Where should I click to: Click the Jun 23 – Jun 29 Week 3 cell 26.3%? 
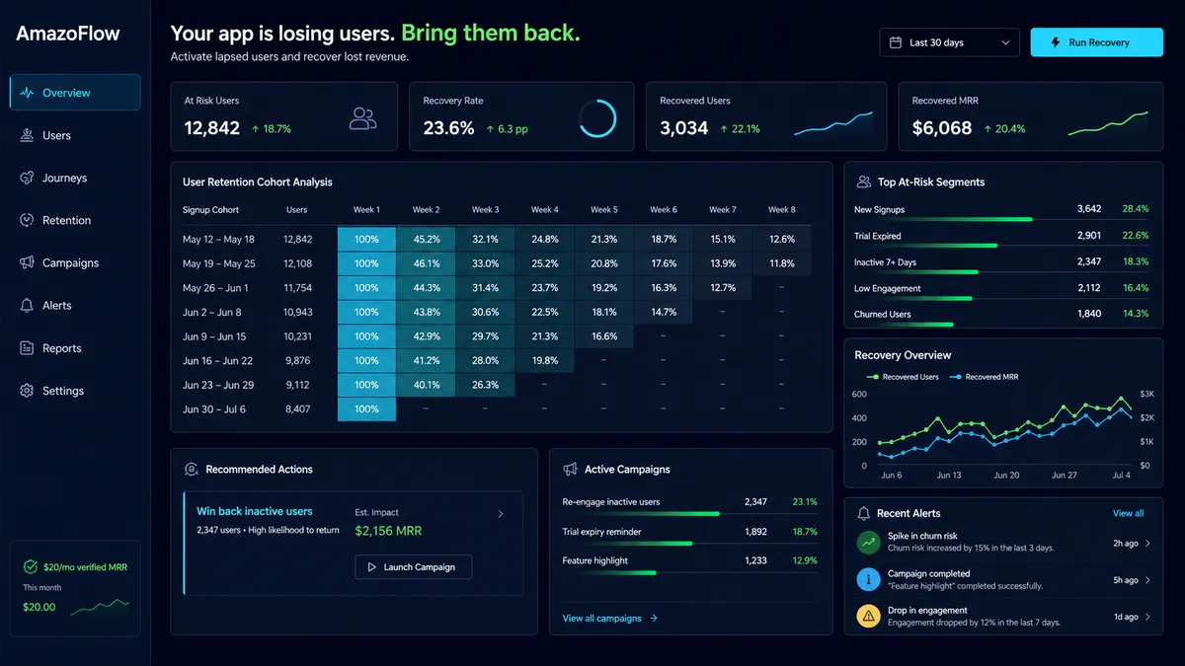[485, 385]
